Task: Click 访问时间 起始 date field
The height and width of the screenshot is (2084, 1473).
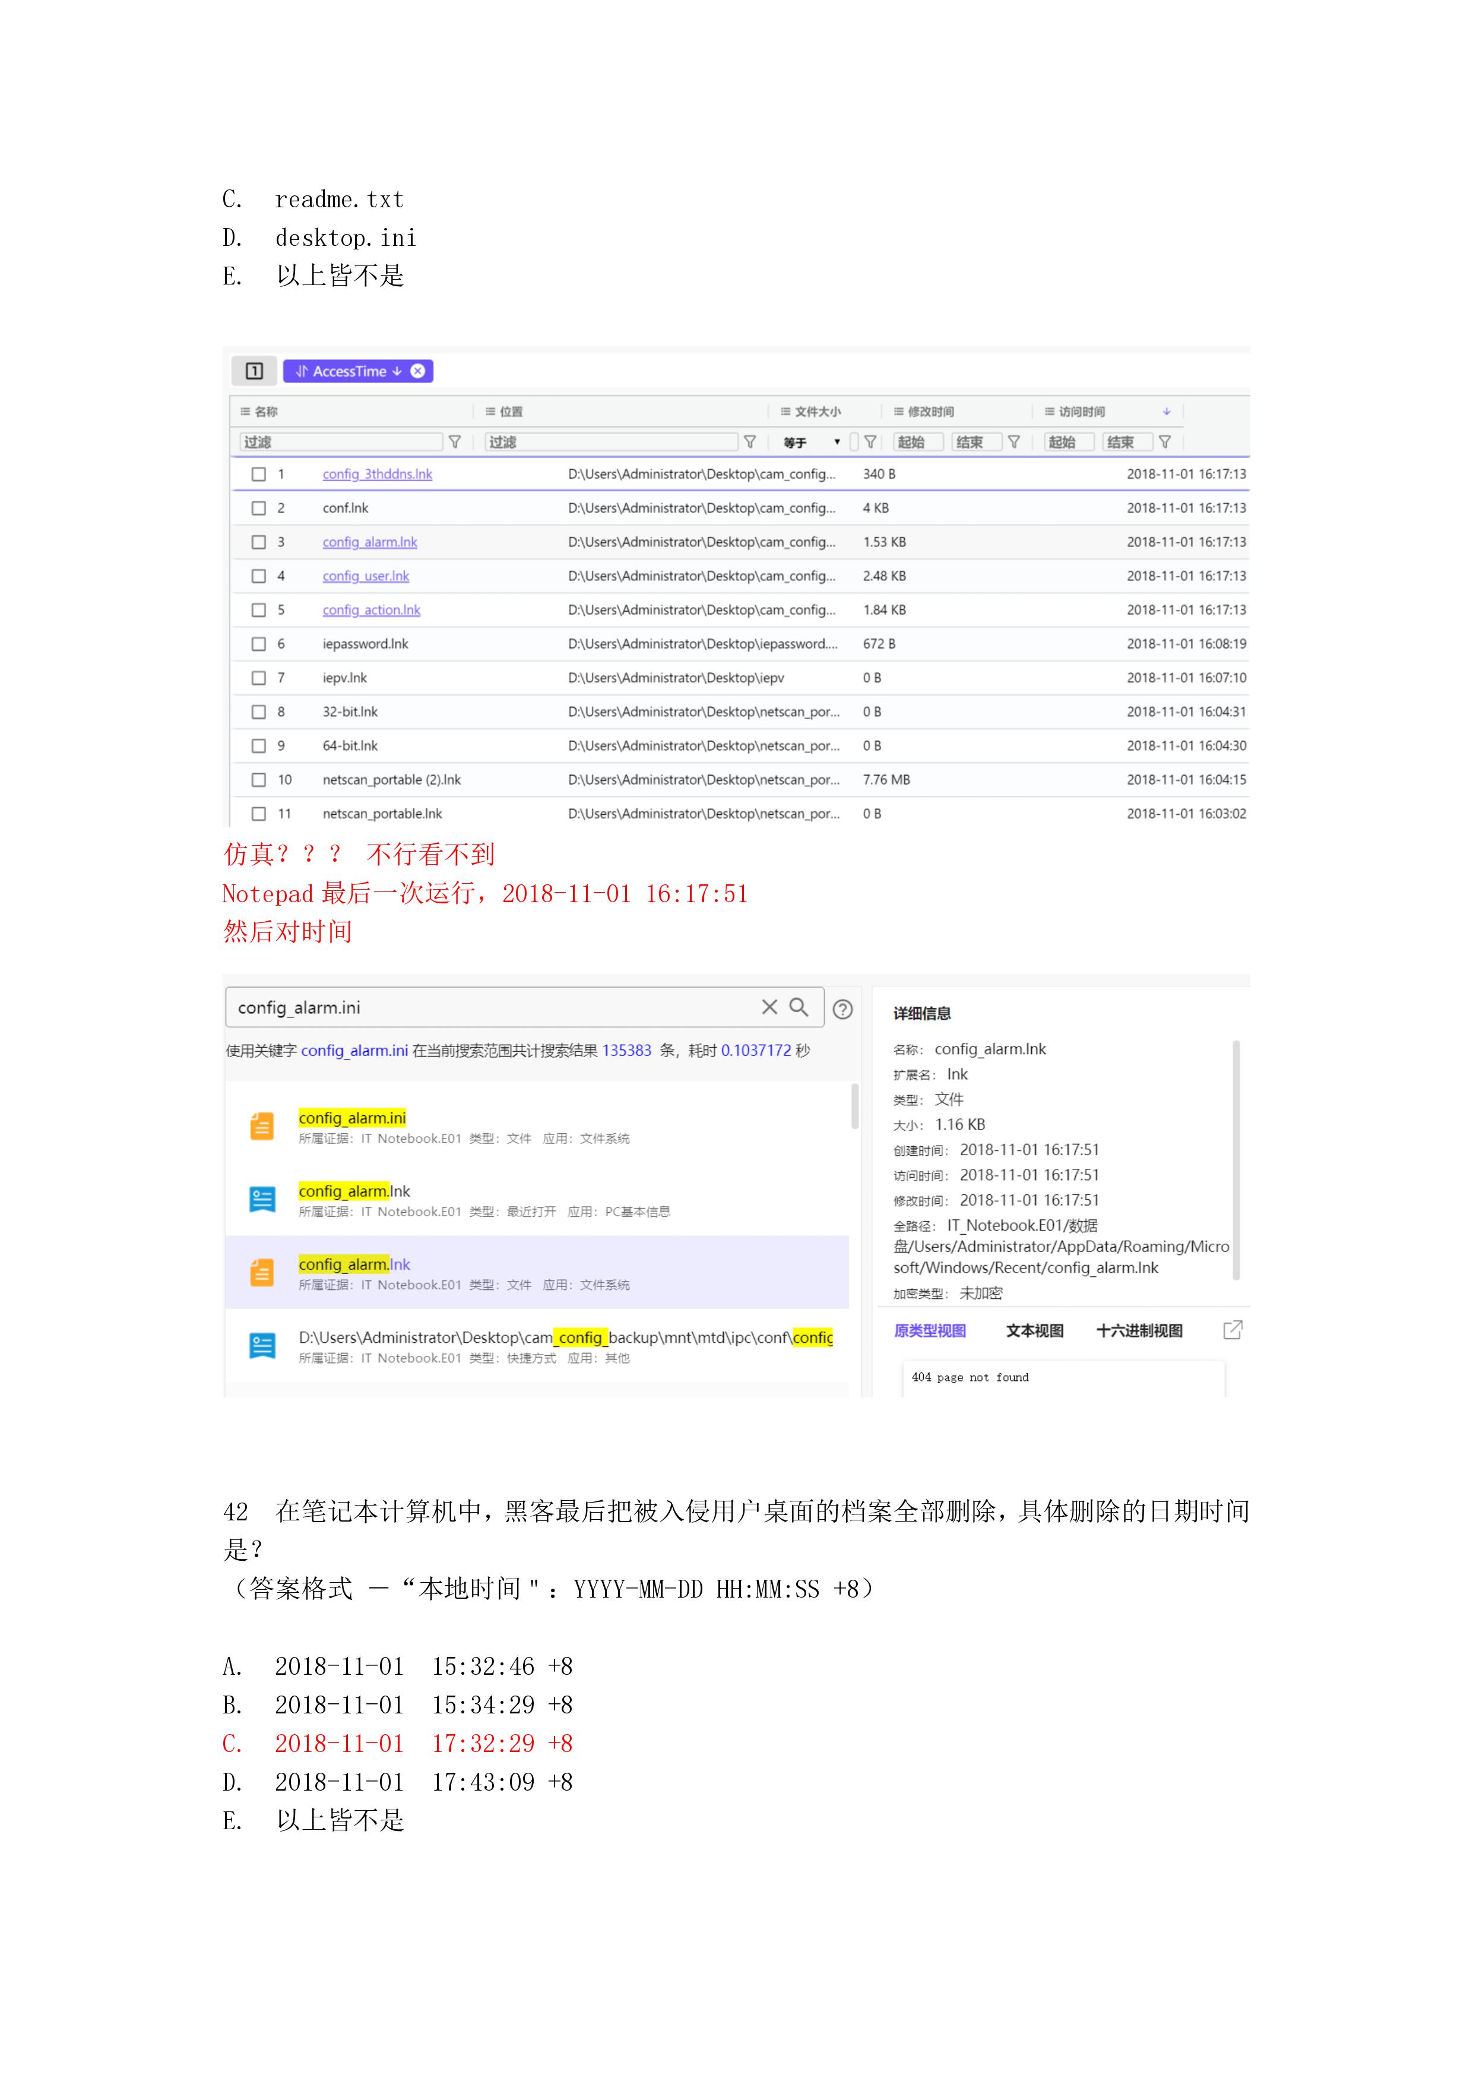Action: [1069, 442]
